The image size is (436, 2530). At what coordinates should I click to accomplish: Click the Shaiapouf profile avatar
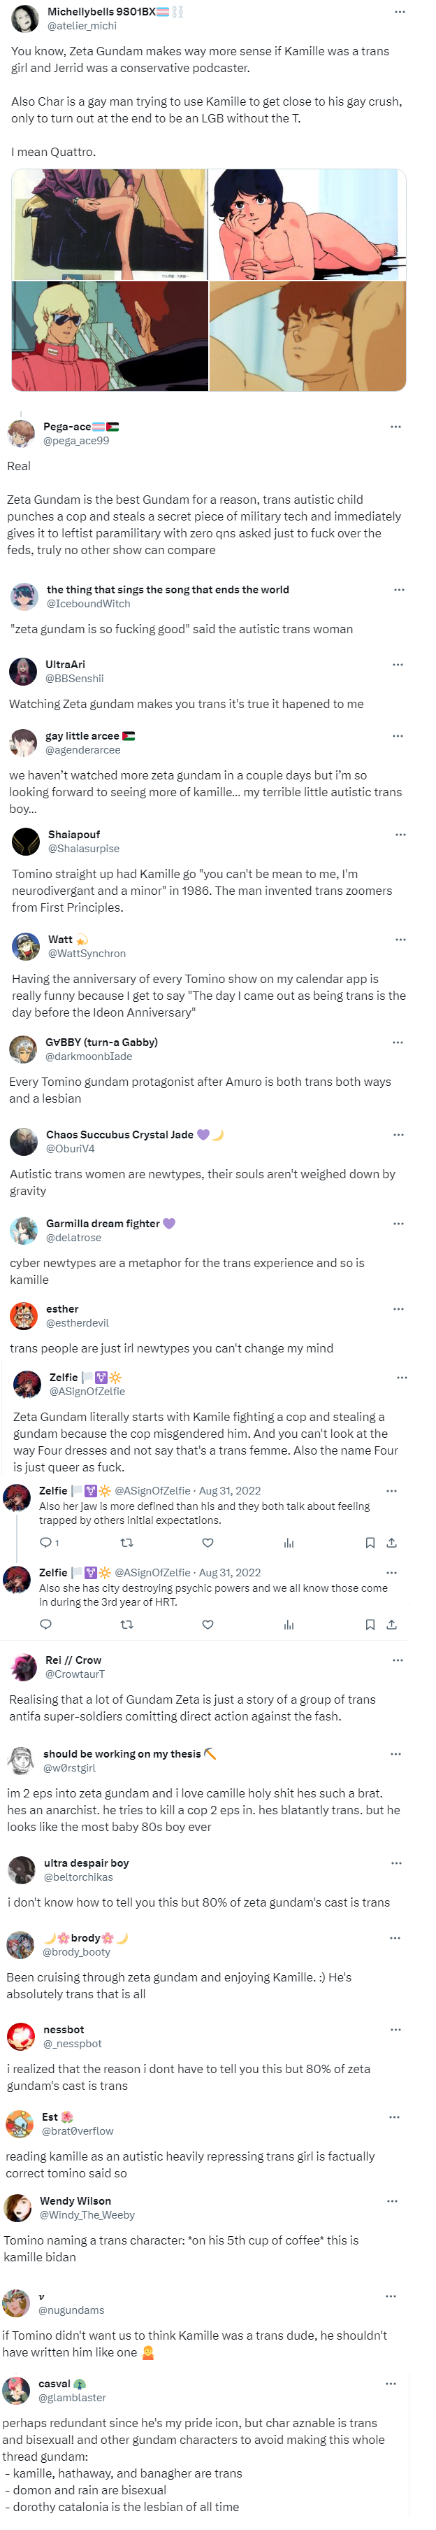[x=25, y=841]
